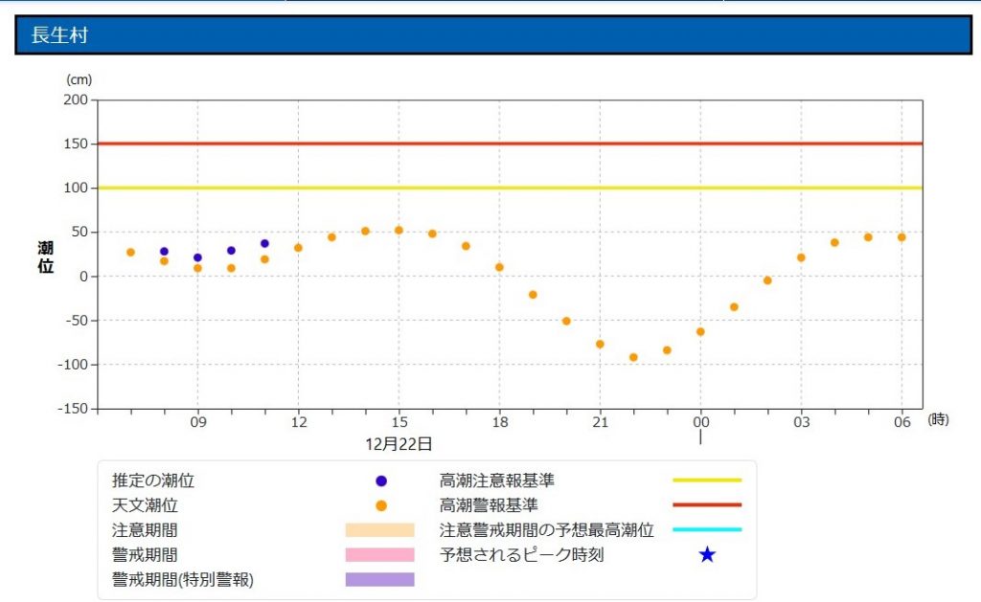The height and width of the screenshot is (602, 981).
Task: Click the 予想されるピーク時刻 label
Action: pos(522,554)
